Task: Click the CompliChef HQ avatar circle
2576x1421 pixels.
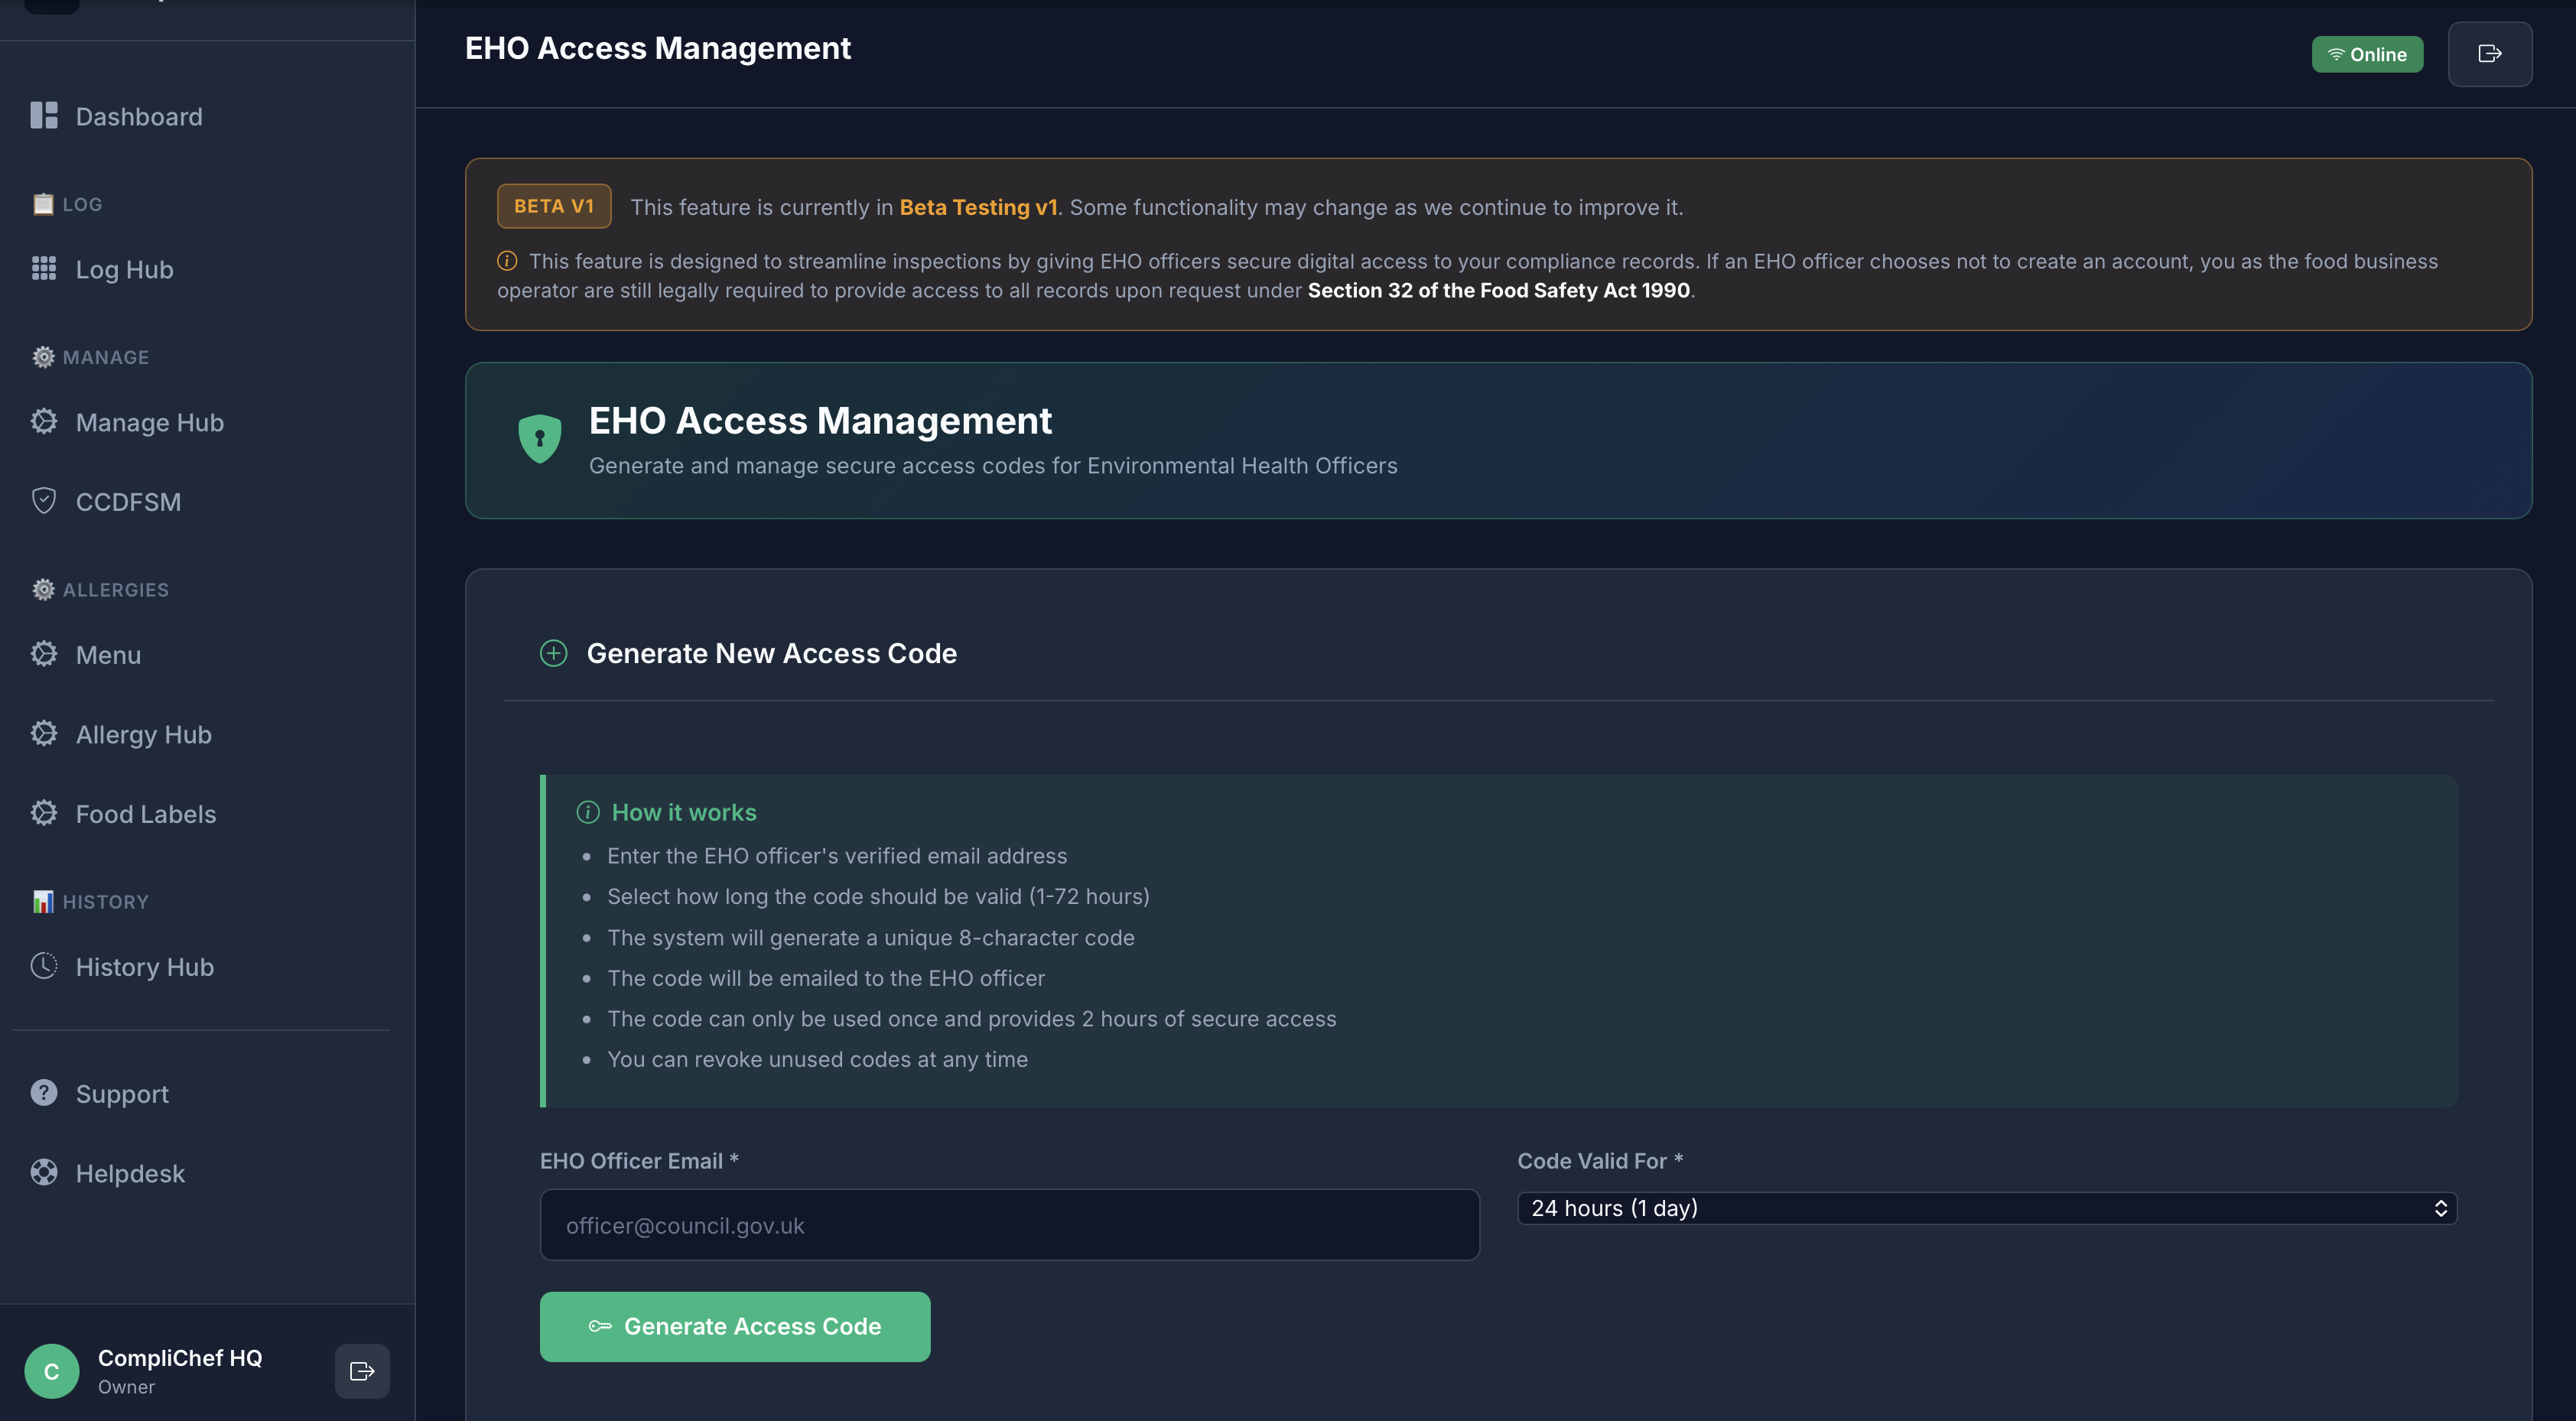Action: click(52, 1370)
